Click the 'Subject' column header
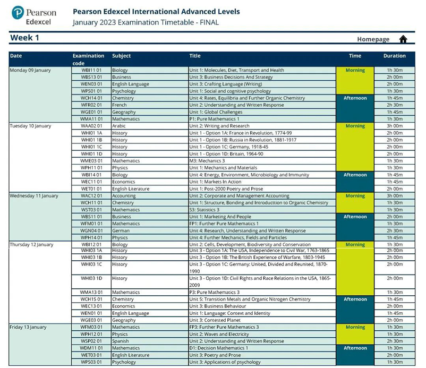 [121, 56]
